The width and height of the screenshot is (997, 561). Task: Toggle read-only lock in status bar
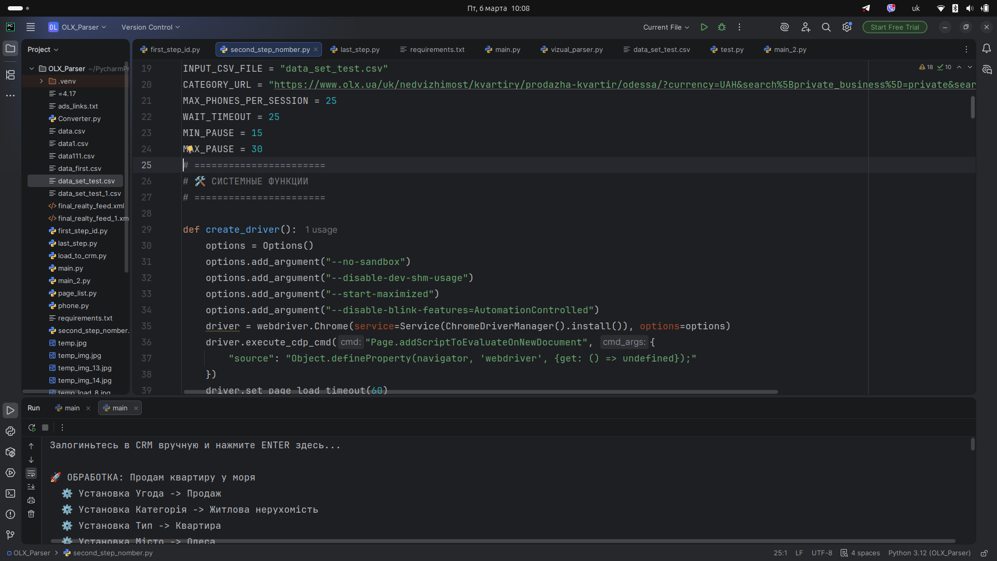click(984, 553)
